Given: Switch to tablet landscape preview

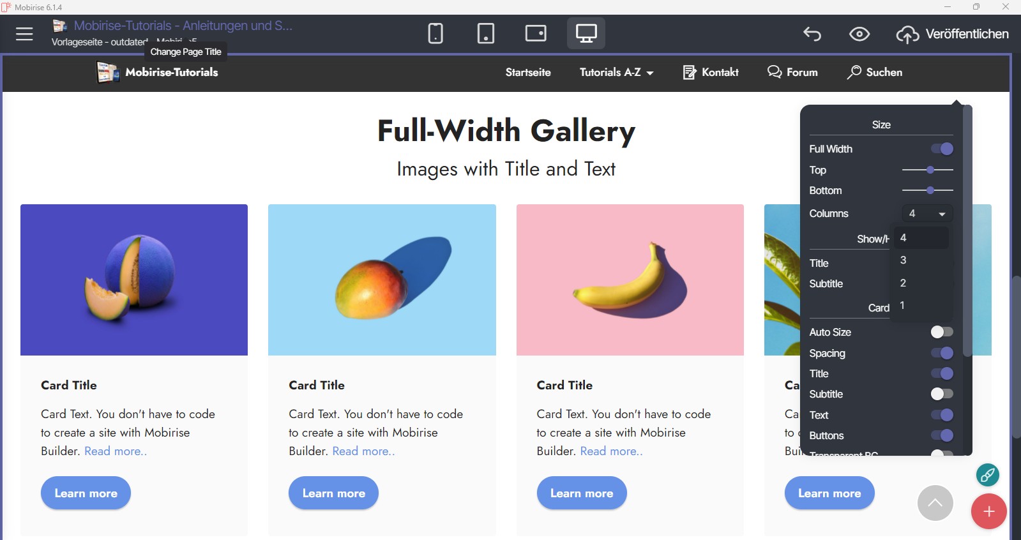Looking at the screenshot, I should coord(536,33).
